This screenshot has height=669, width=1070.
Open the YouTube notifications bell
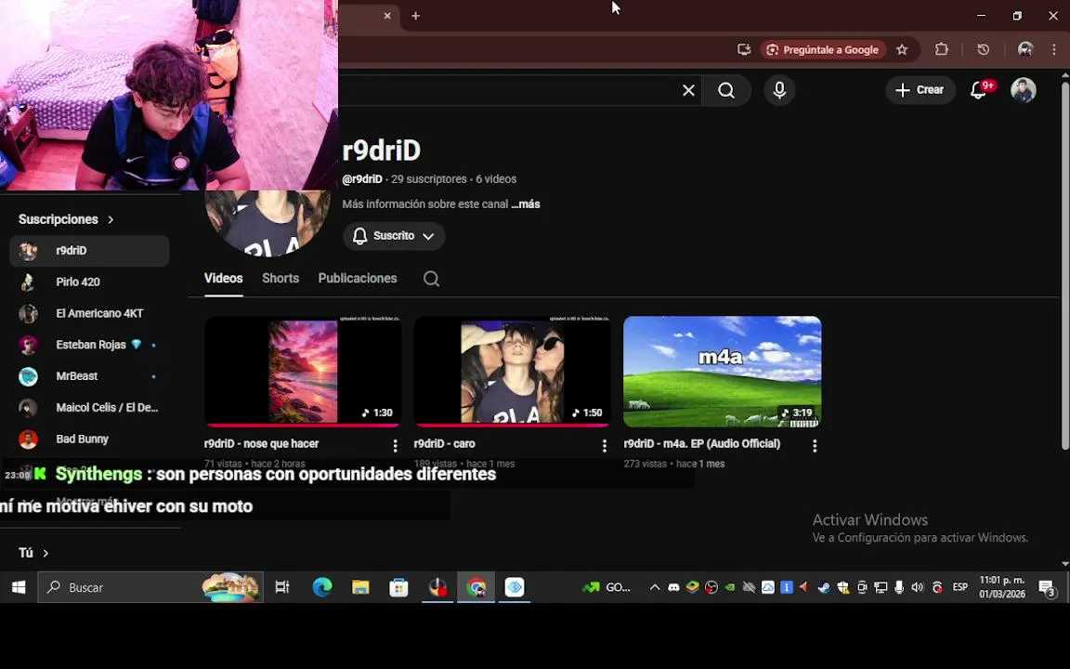pyautogui.click(x=979, y=90)
